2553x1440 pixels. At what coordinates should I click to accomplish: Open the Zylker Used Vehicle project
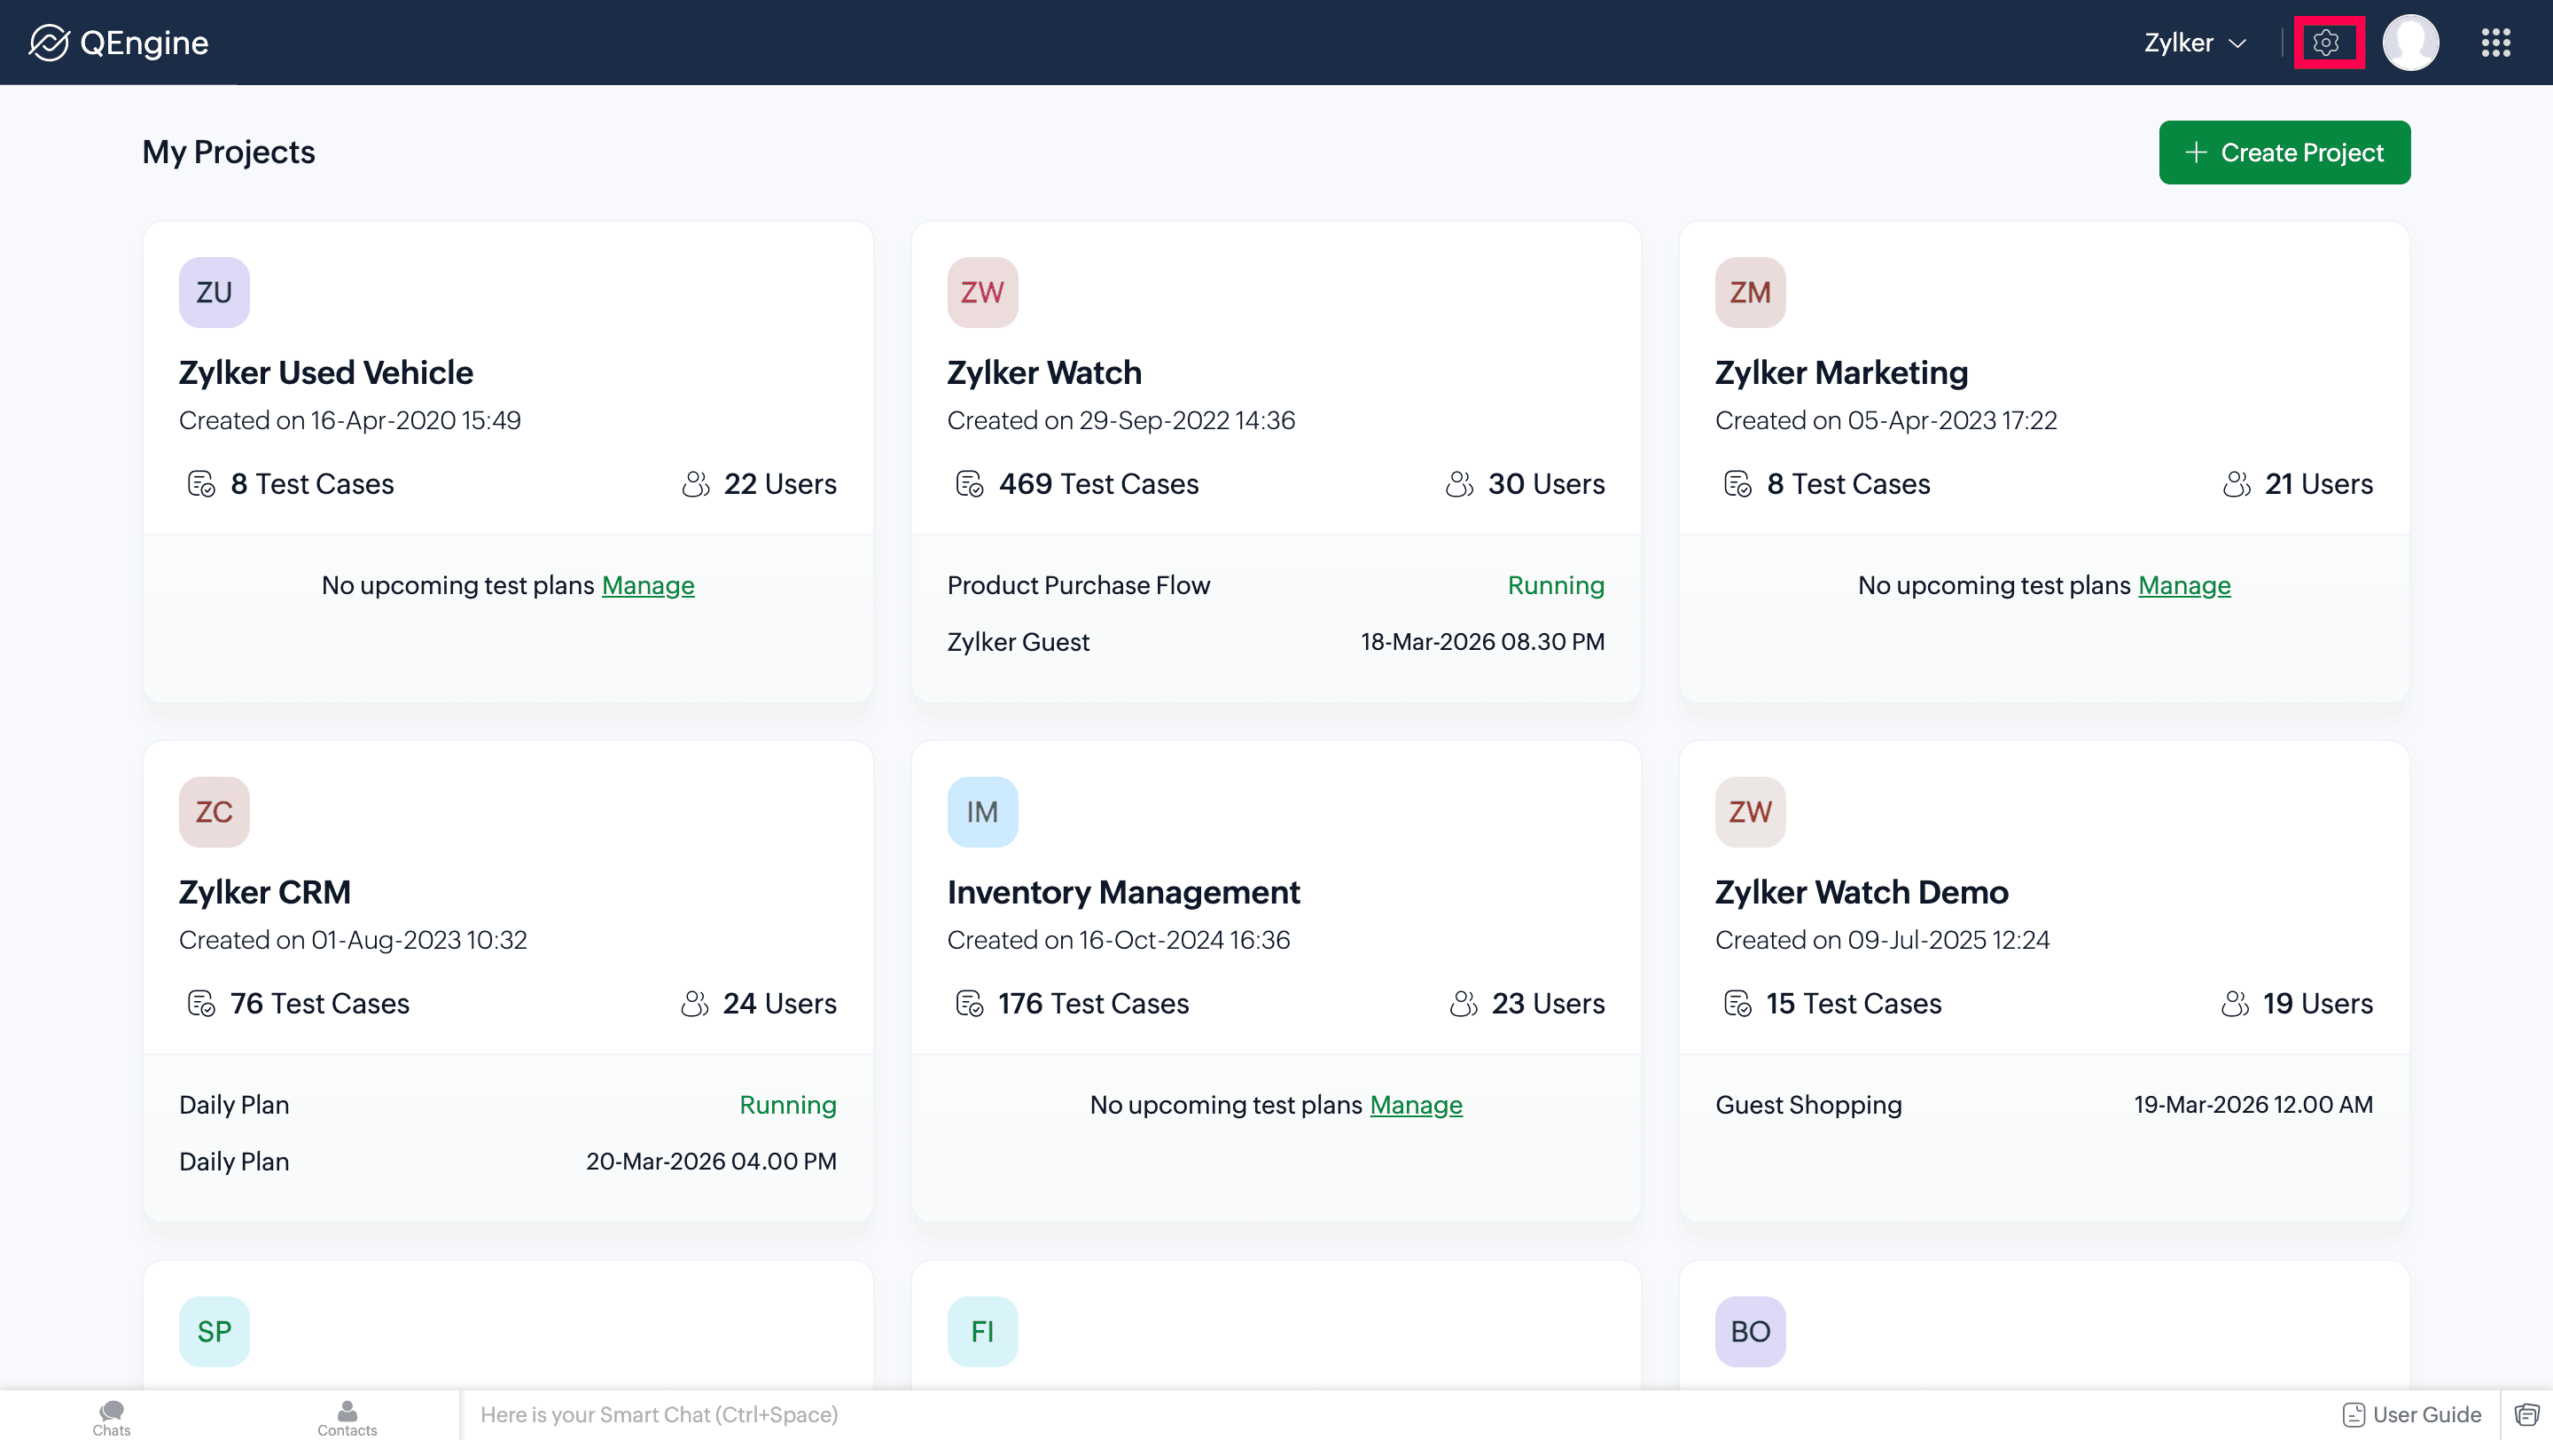coord(326,372)
